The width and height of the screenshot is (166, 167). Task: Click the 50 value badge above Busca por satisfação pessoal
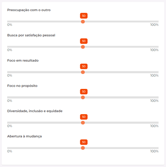pyautogui.click(x=84, y=41)
